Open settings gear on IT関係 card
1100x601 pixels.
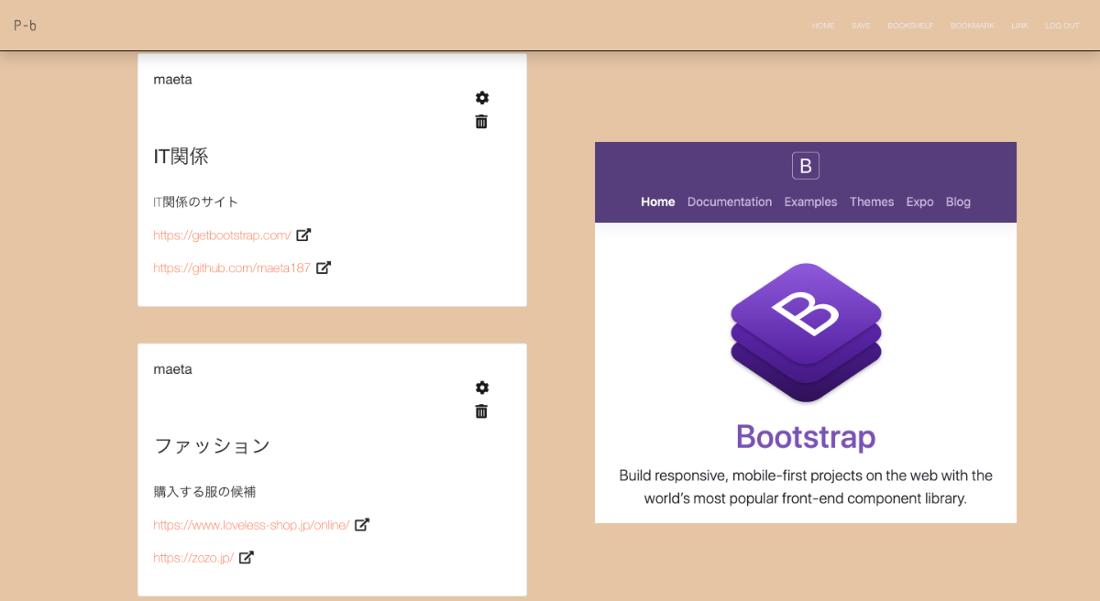pyautogui.click(x=482, y=98)
